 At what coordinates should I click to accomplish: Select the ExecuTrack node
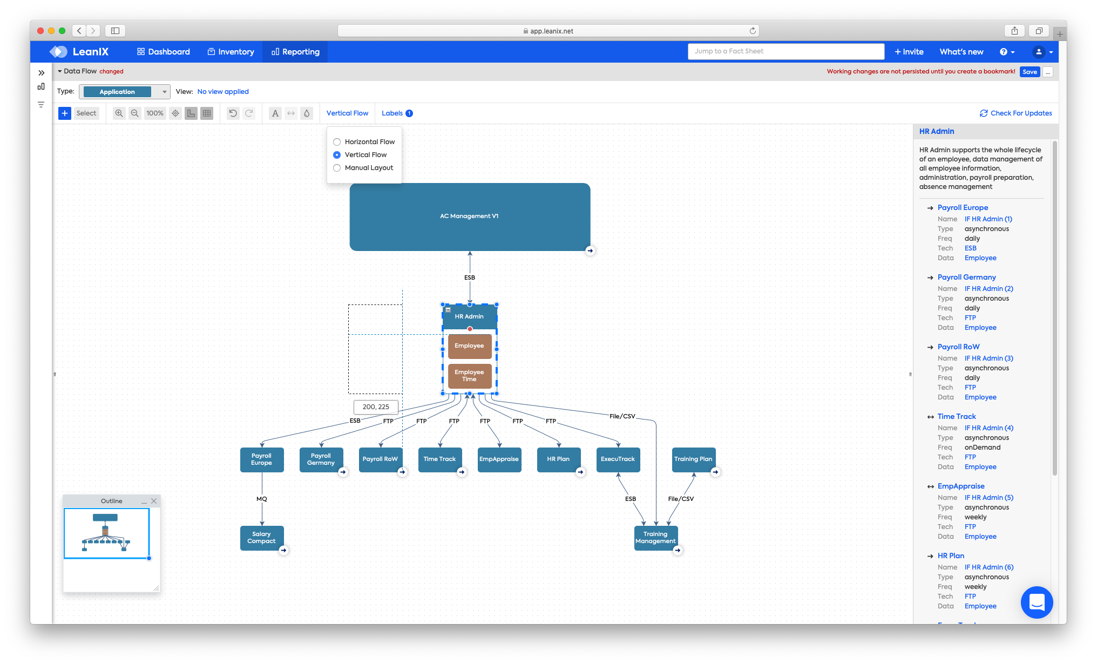click(618, 459)
